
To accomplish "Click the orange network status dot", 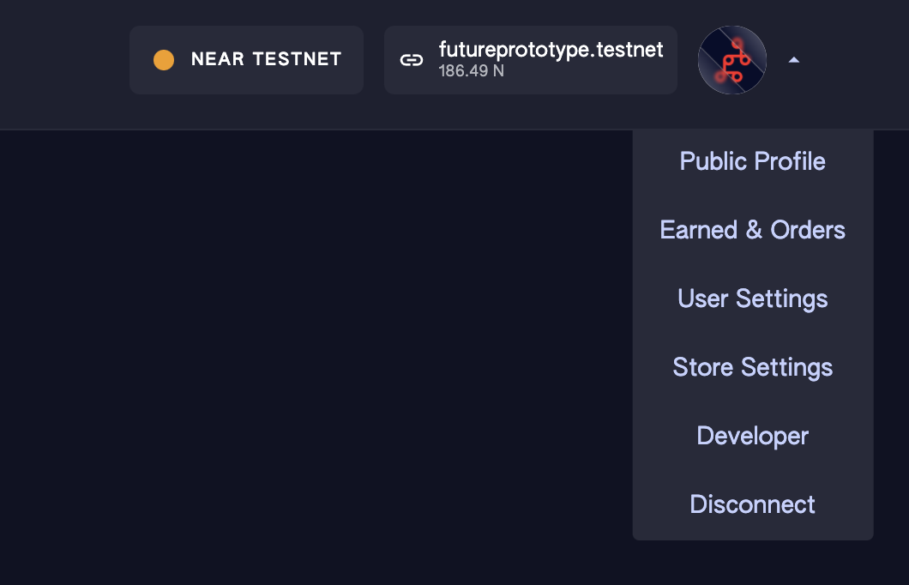I will click(164, 60).
